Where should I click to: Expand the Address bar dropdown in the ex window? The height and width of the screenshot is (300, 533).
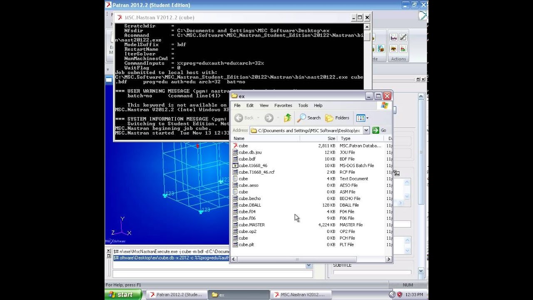(366, 130)
